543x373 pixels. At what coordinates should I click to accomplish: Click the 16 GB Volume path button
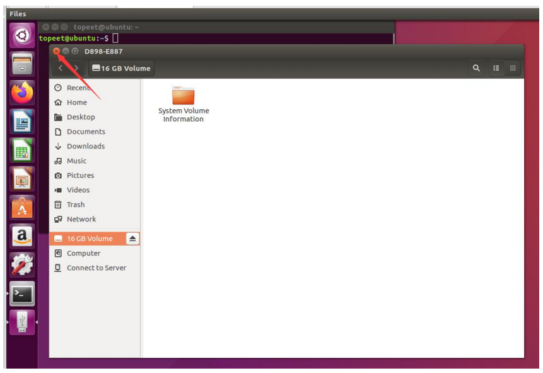click(121, 68)
